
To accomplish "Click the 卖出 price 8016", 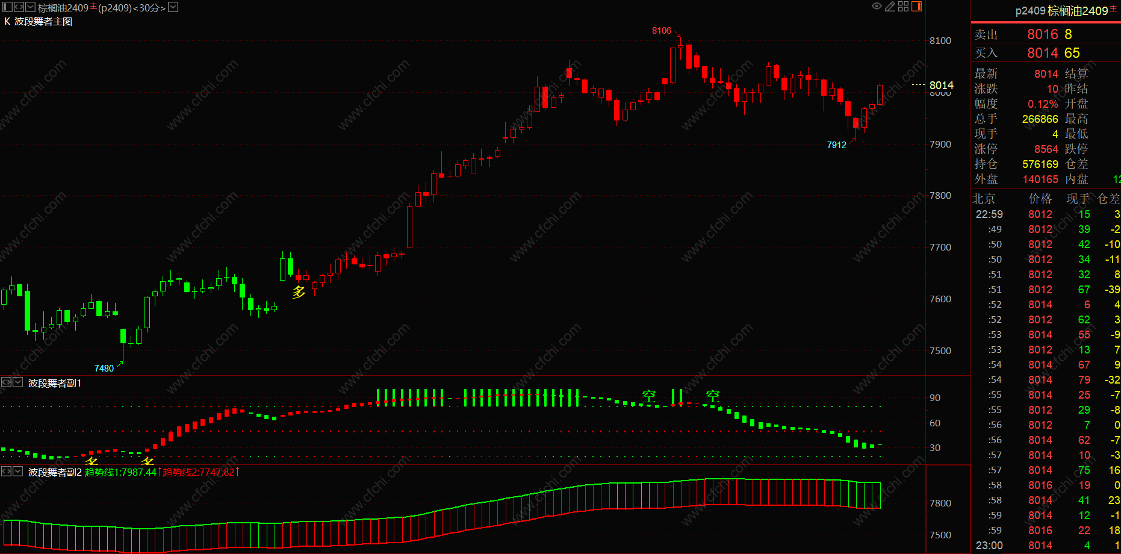I will [1043, 34].
